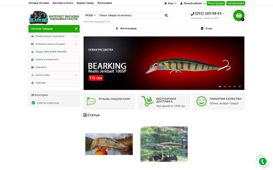Select the third banner slide indicator

(x=230, y=87)
